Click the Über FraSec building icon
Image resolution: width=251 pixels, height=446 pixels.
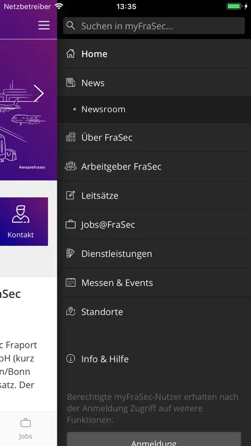tap(70, 137)
